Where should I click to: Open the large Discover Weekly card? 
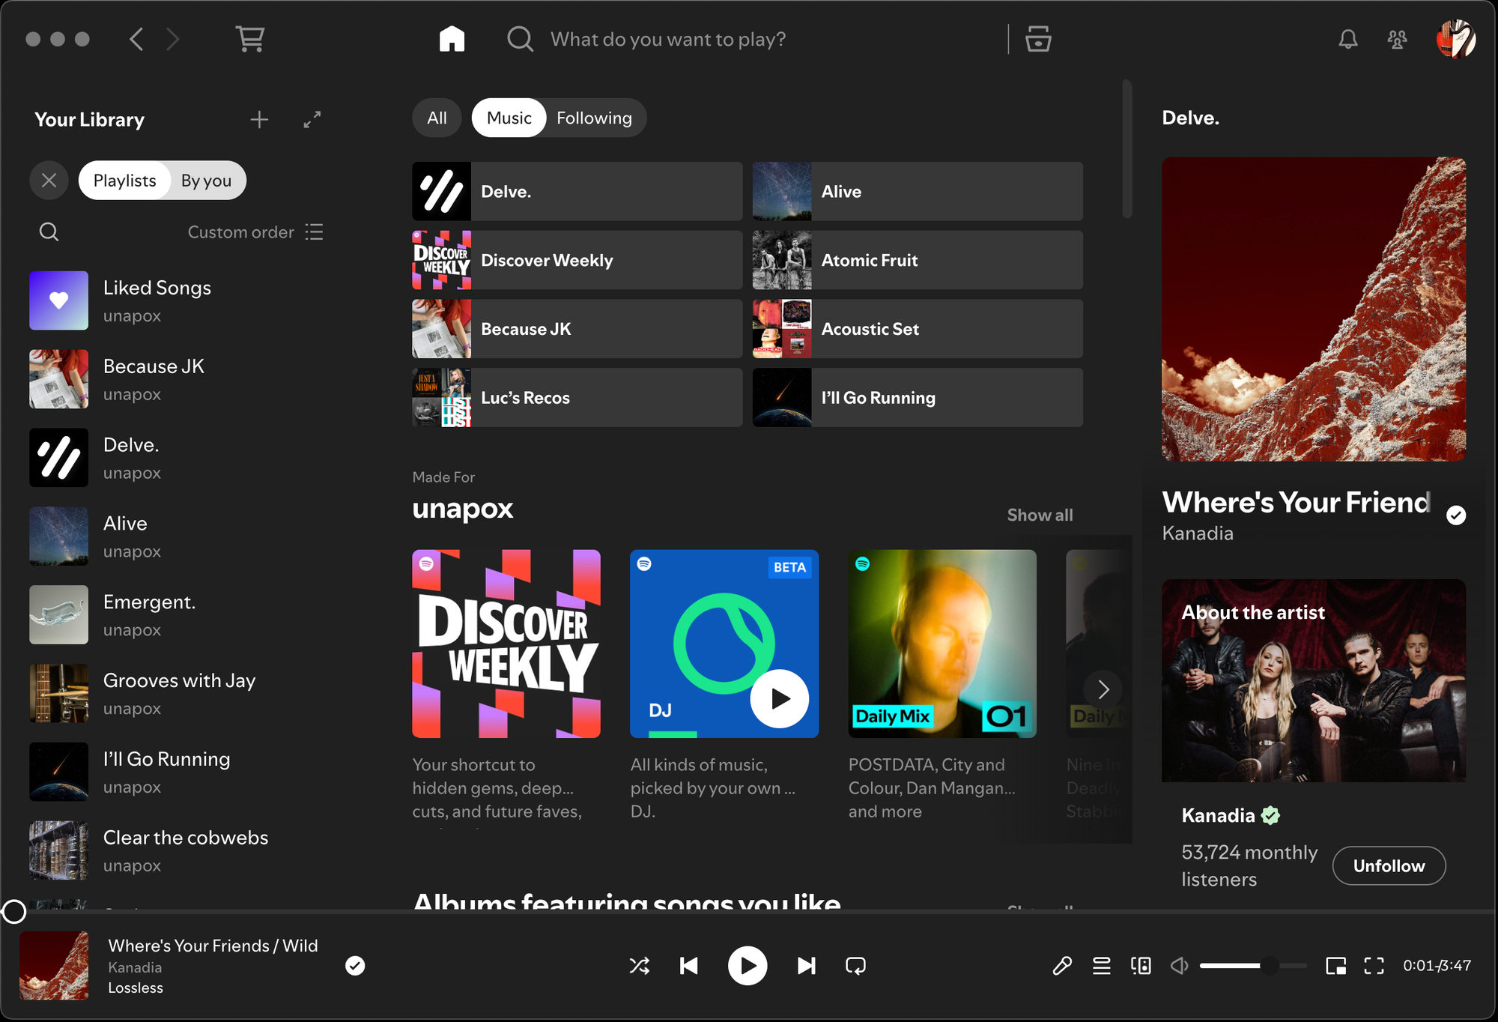[506, 644]
